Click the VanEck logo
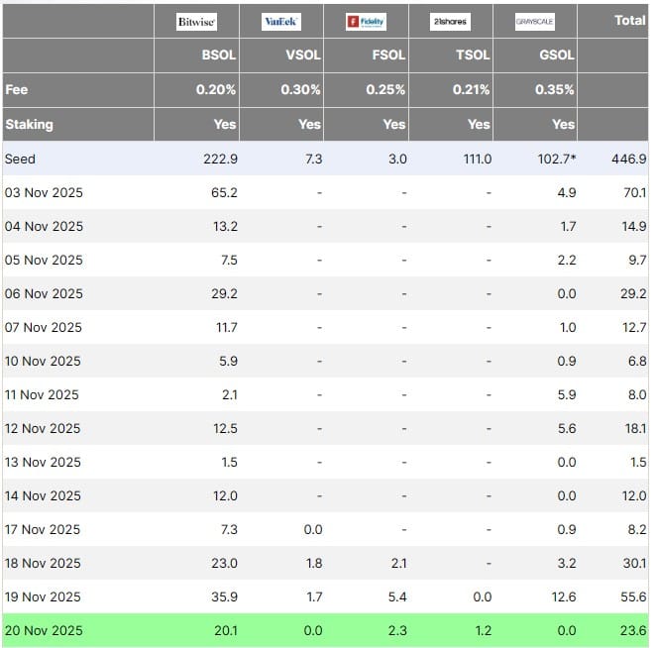 click(x=281, y=22)
